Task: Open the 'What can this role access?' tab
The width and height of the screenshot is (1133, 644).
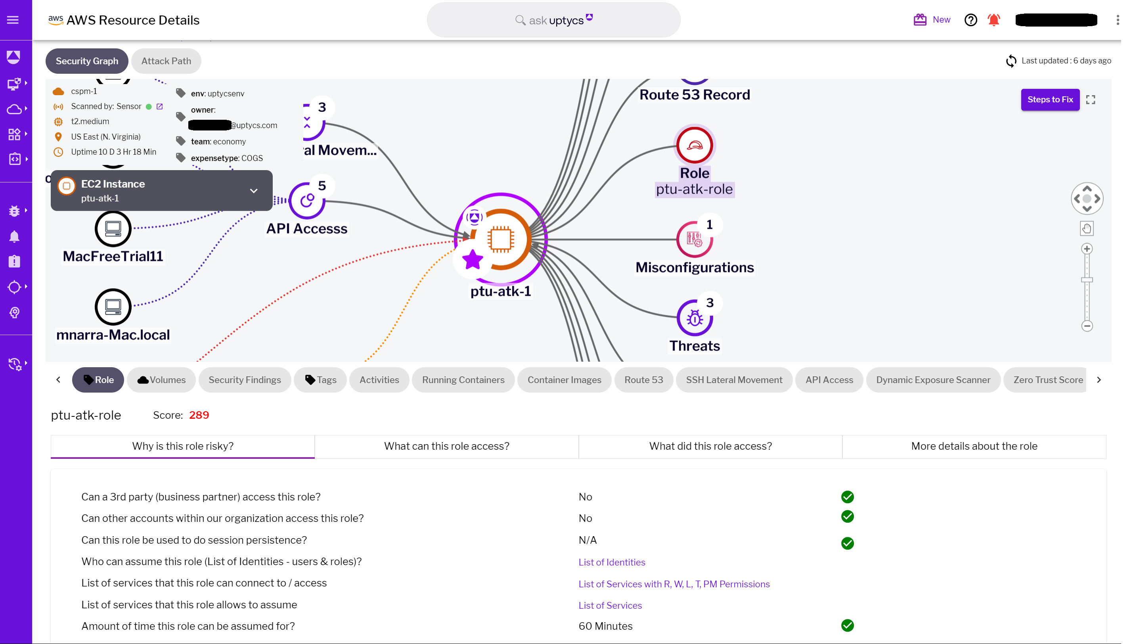Action: [446, 446]
